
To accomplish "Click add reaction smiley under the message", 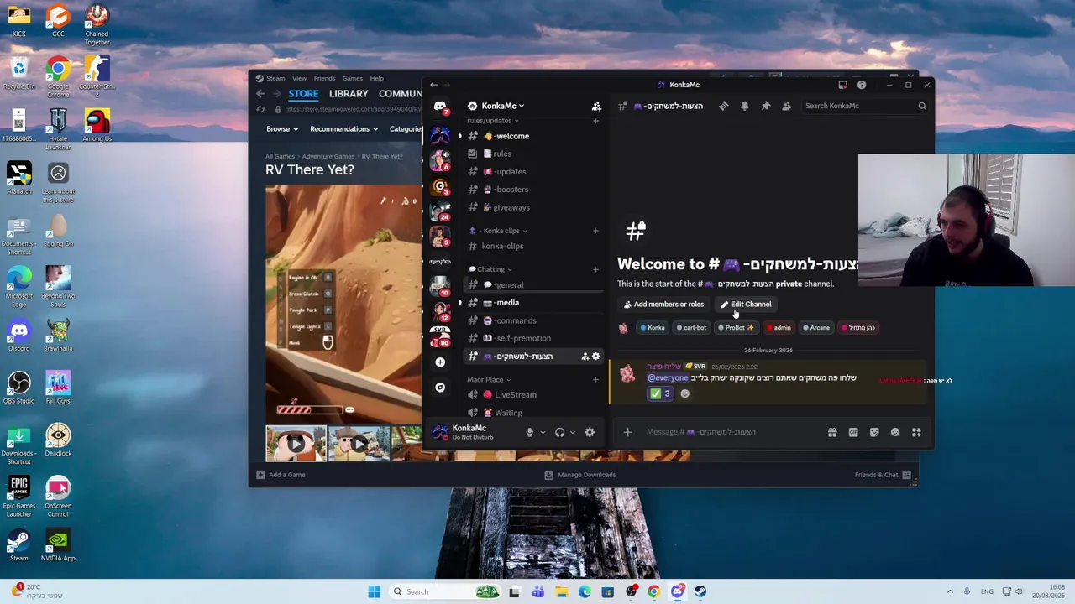I will (x=684, y=393).
